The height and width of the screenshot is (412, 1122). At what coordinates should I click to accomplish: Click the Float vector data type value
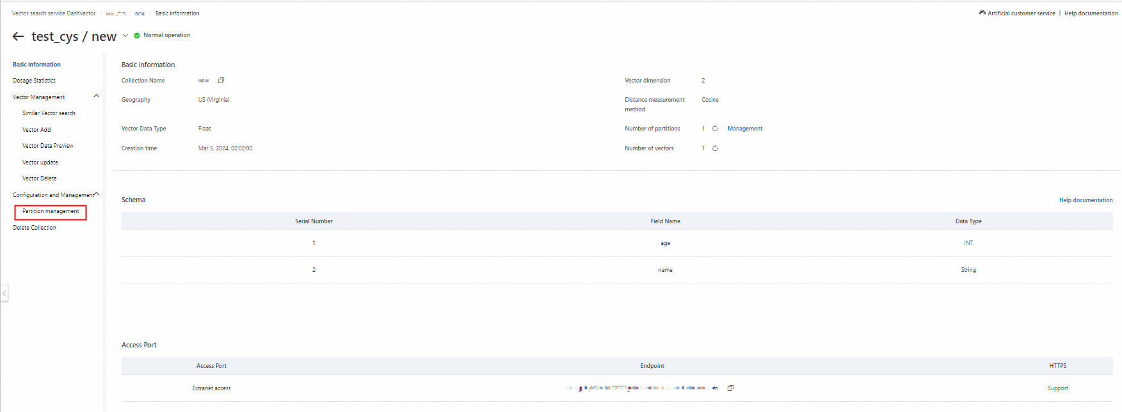204,129
